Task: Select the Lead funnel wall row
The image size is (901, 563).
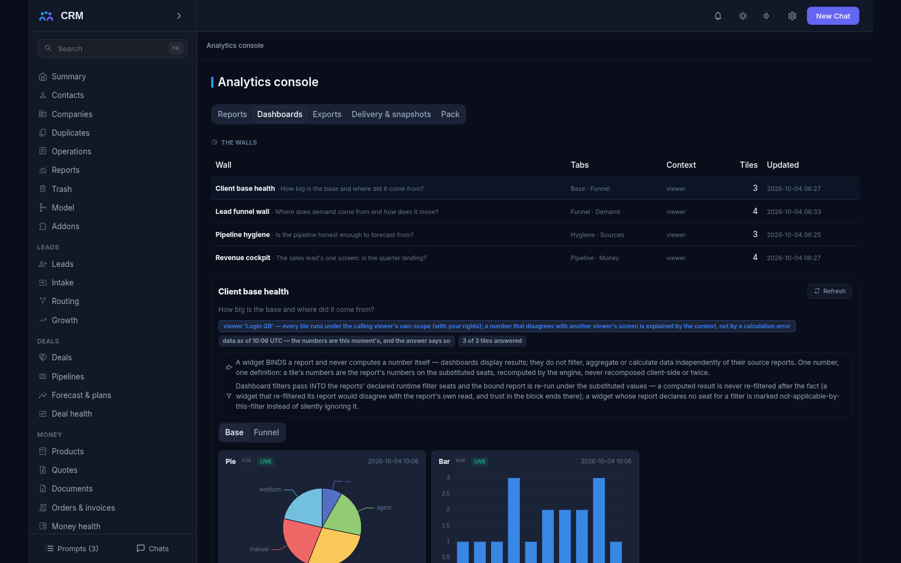Action: [x=535, y=212]
